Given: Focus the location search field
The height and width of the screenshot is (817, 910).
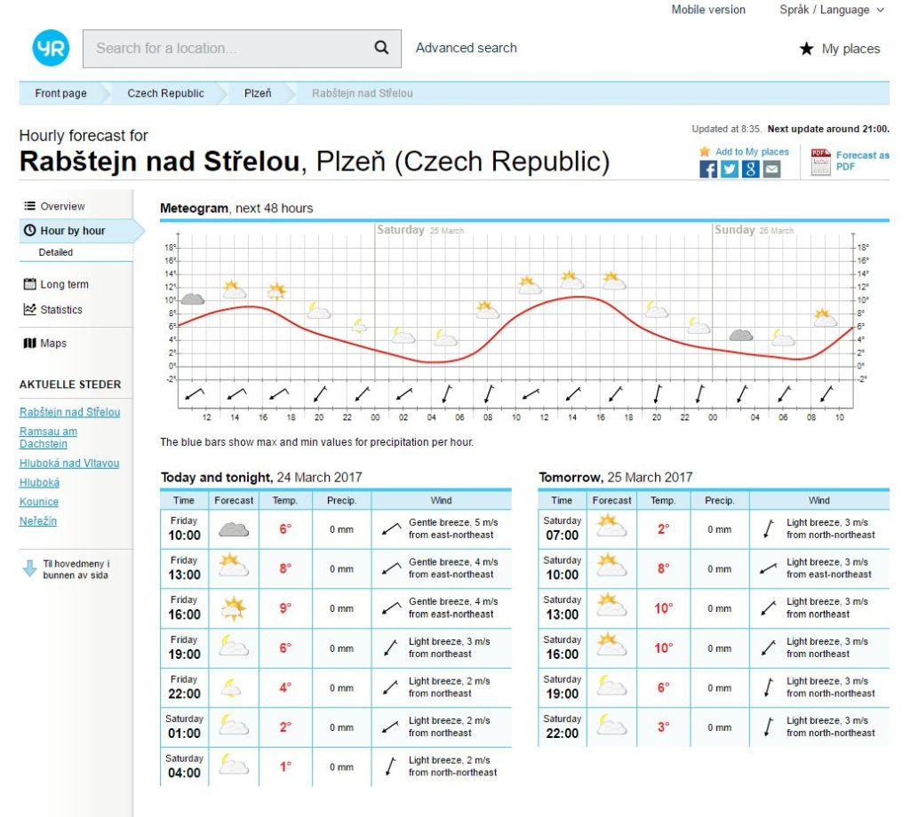Looking at the screenshot, I should 242,48.
